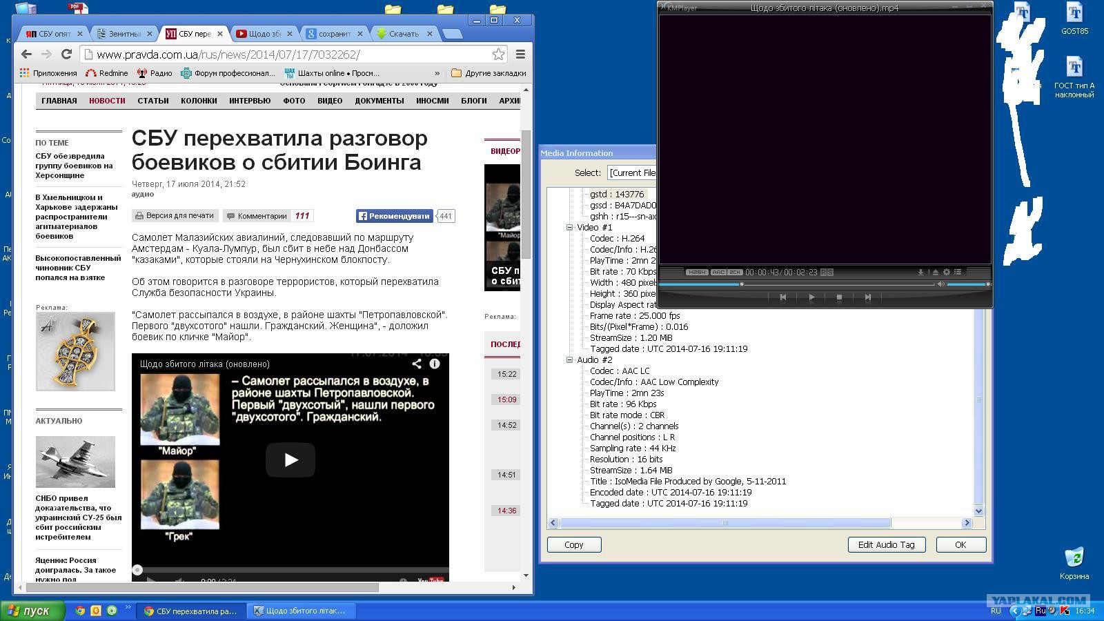Click KMPlayer previous track button

coord(782,297)
